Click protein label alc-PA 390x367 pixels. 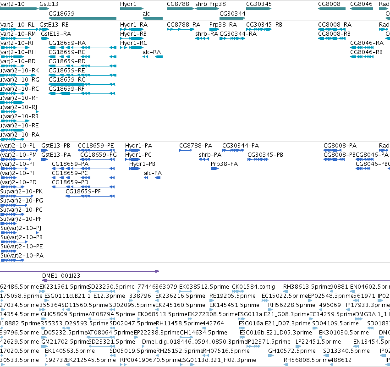(153, 173)
